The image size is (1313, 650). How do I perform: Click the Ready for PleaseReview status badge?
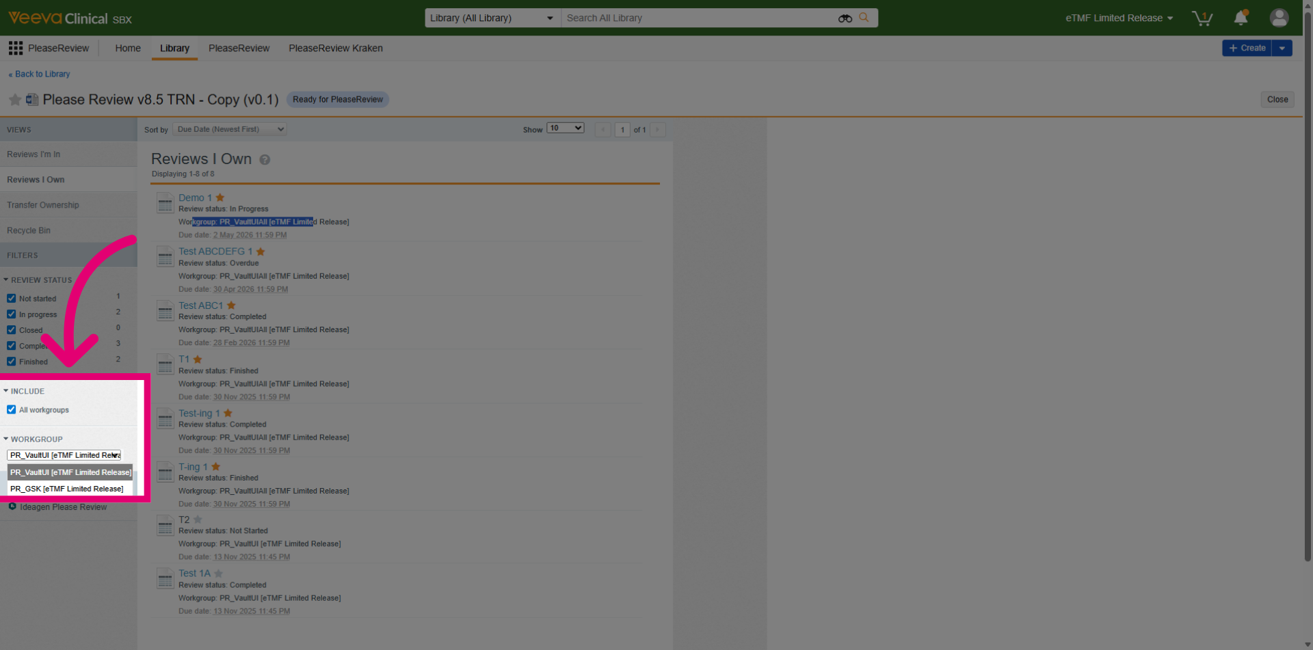(338, 100)
